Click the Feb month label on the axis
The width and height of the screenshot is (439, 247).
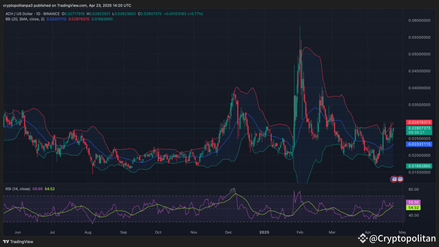[x=300, y=232]
